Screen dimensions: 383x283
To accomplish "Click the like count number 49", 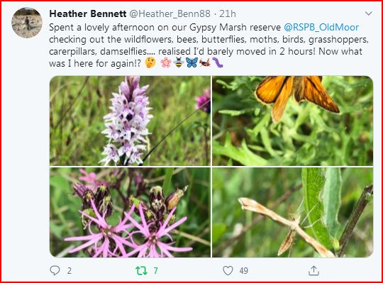I will tap(243, 271).
